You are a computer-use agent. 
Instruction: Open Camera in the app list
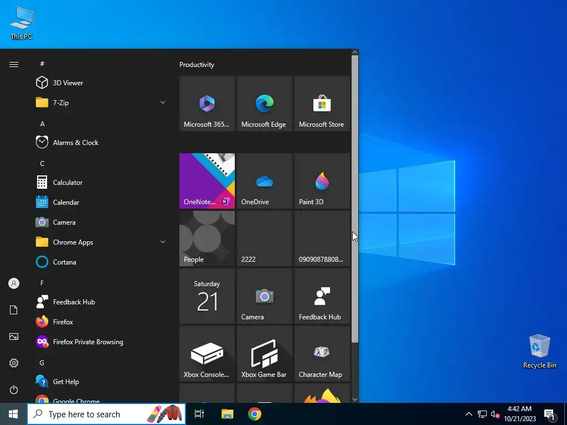coord(101,222)
